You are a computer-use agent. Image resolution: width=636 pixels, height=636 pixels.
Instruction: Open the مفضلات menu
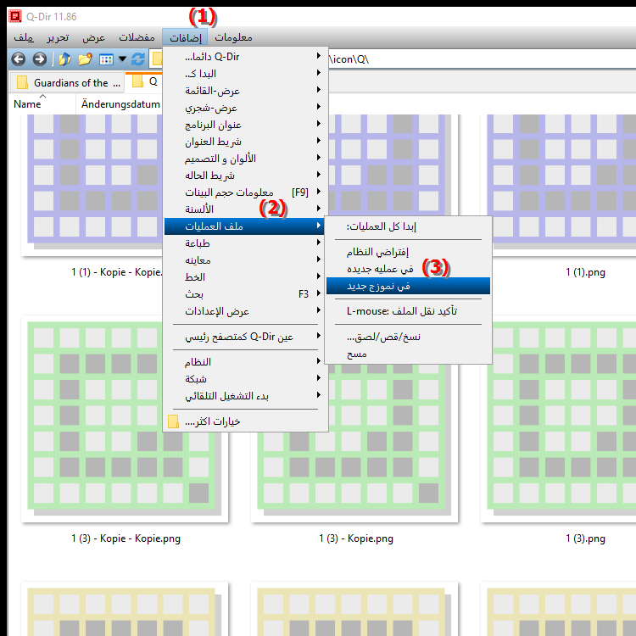pos(137,37)
